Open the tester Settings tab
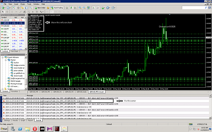Image resolution: width=212 pixels, height=132 pixels. [7, 121]
